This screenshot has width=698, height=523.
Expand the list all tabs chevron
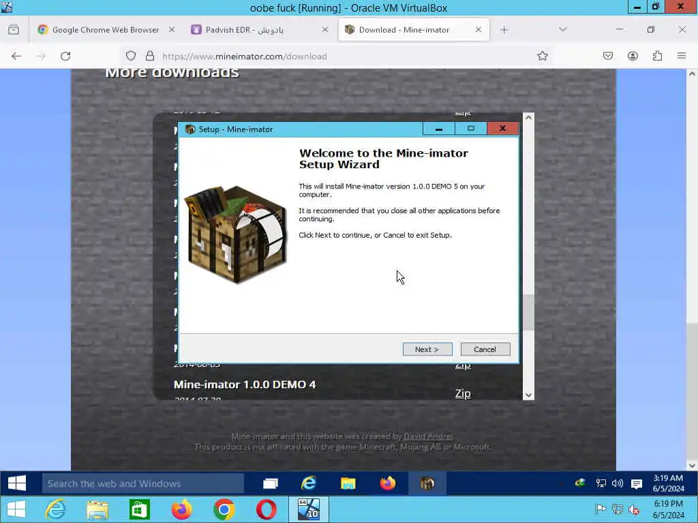[x=562, y=30]
